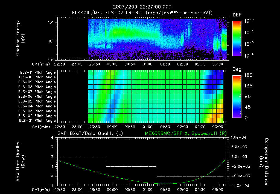Image resolution: width=280 pixels, height=194 pixels.
Task: Click the white data quality line at level 1
Action: tap(131, 166)
